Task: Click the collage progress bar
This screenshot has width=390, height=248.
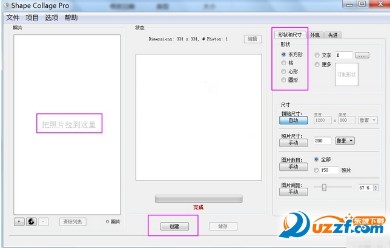Action: (x=199, y=199)
